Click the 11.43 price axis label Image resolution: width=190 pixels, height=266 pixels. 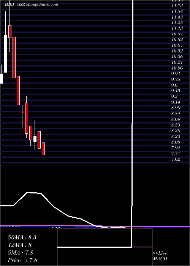(177, 17)
